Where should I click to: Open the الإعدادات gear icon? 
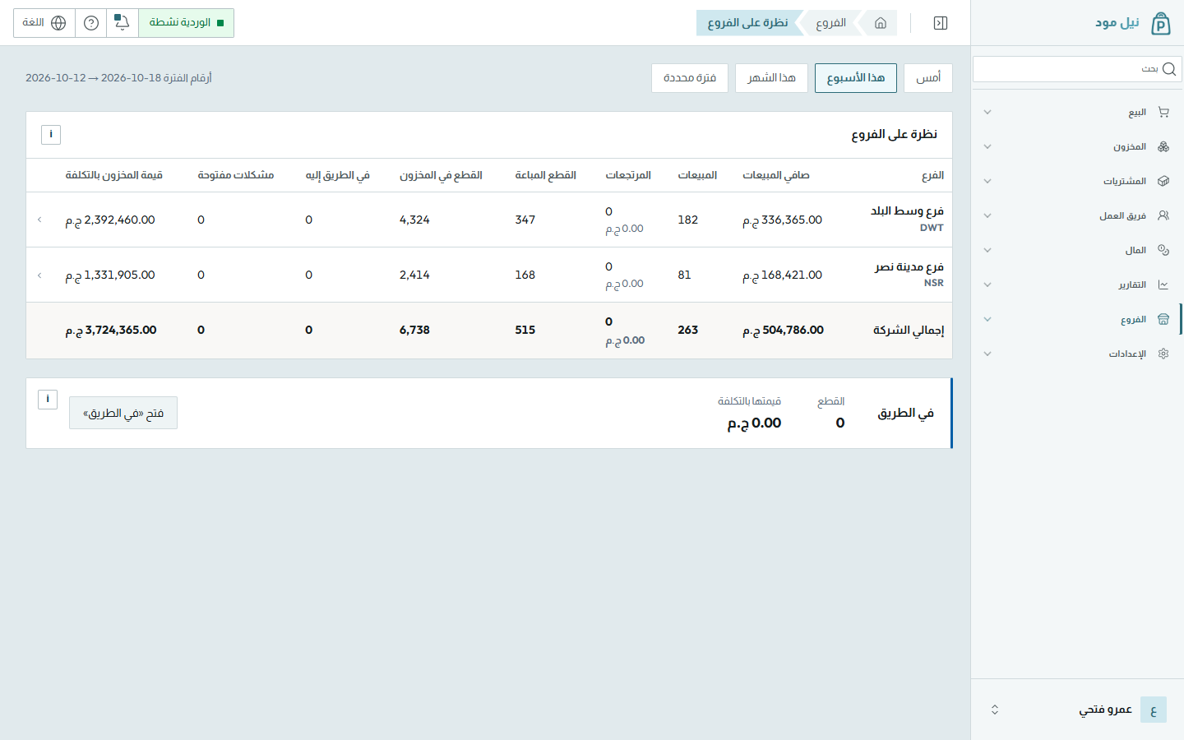tap(1163, 354)
